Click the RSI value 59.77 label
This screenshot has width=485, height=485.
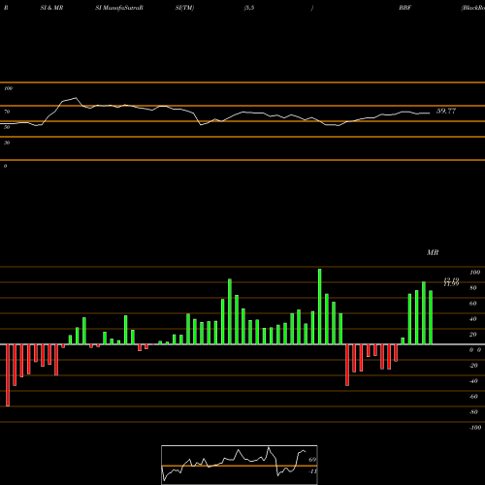point(446,111)
